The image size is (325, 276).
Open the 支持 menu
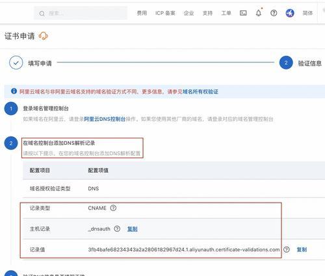[207, 13]
